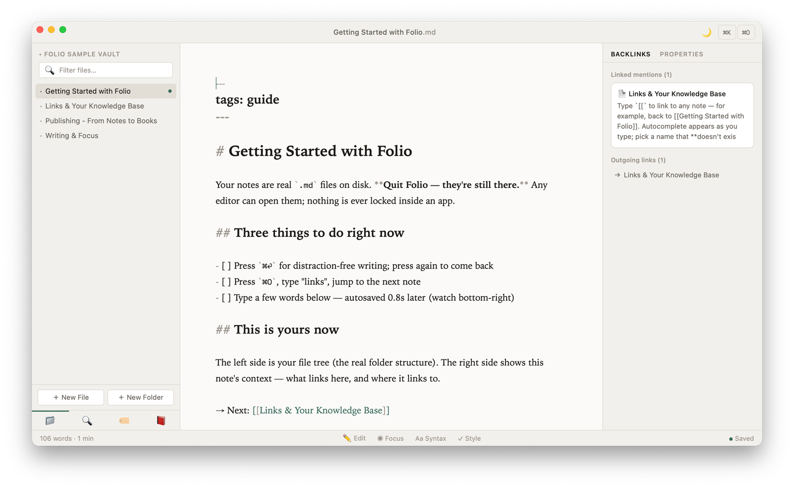The height and width of the screenshot is (488, 794).
Task: Click the "Linked mentions (1)" heading
Action: click(x=641, y=75)
